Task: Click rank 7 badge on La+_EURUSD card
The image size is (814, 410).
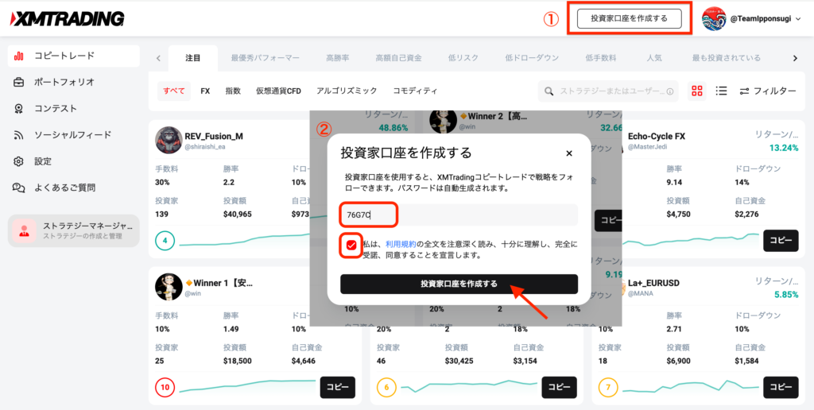Action: (608, 387)
